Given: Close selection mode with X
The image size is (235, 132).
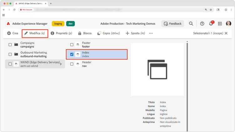Looking at the screenshot, I should (x=226, y=33).
